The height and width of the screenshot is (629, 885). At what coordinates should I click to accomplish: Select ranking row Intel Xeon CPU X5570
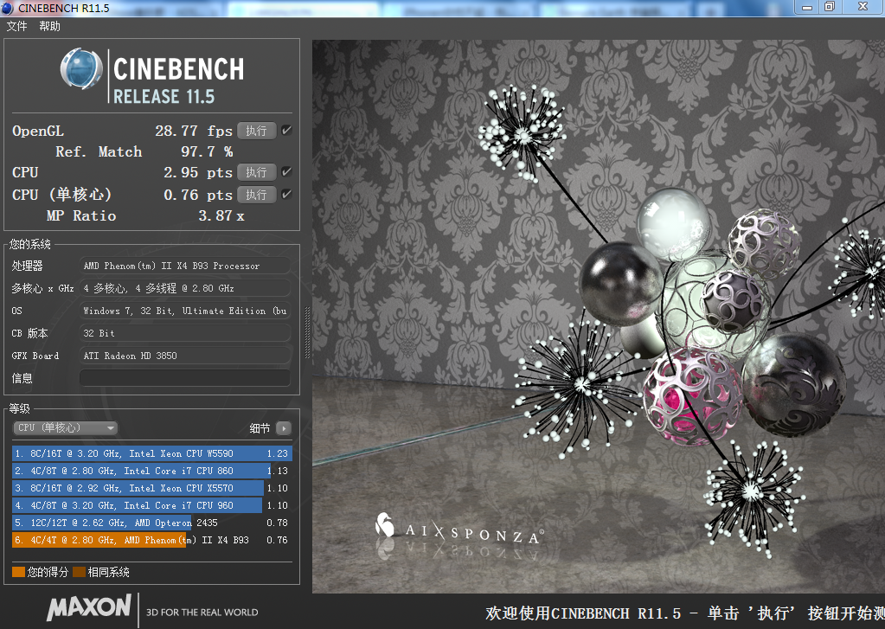pyautogui.click(x=151, y=488)
